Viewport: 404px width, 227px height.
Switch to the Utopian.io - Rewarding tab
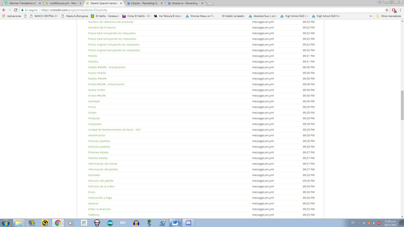185,3
